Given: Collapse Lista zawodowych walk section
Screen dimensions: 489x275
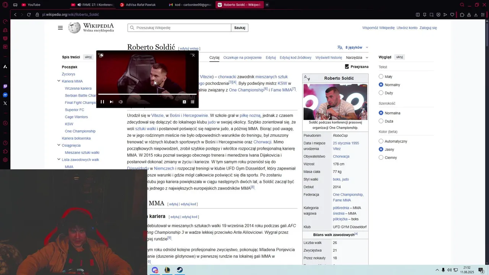Looking at the screenshot, I should pos(59,159).
